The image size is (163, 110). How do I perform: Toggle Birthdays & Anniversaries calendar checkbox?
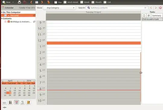pos(9,22)
